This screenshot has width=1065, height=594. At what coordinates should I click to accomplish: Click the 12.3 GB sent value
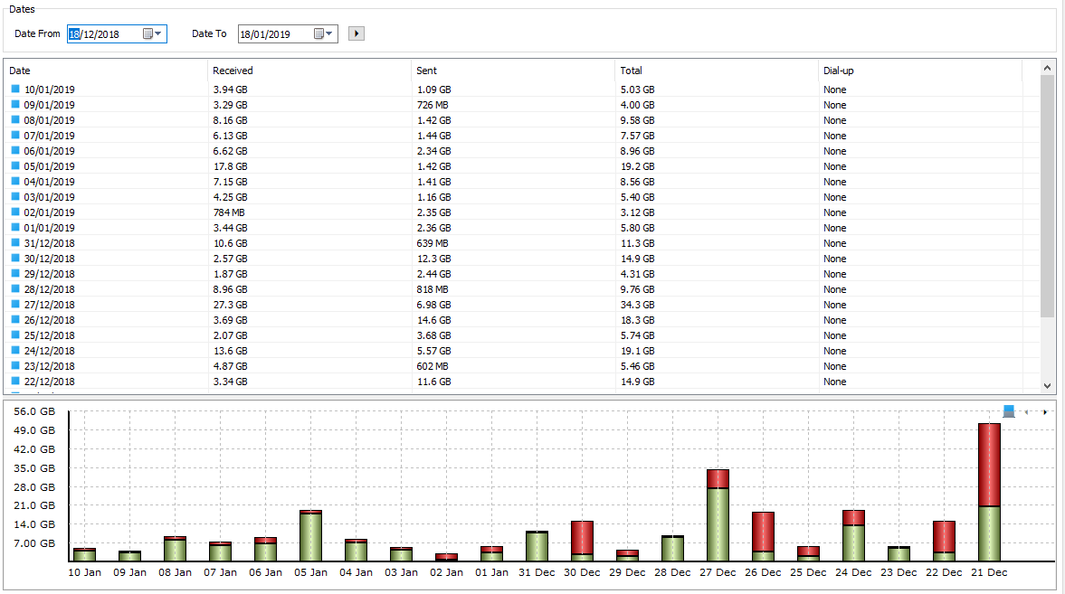(x=434, y=259)
